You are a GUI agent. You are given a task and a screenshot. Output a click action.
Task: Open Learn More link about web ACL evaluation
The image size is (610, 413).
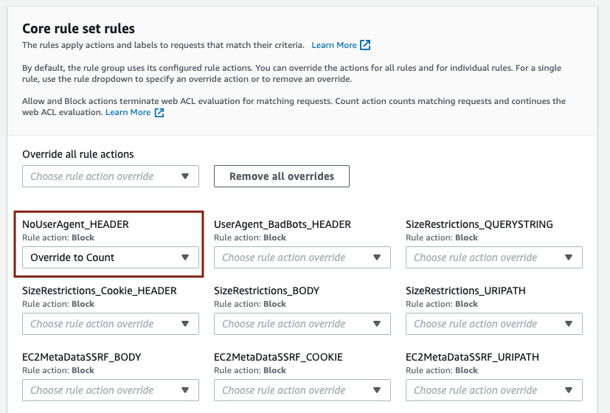tap(128, 112)
